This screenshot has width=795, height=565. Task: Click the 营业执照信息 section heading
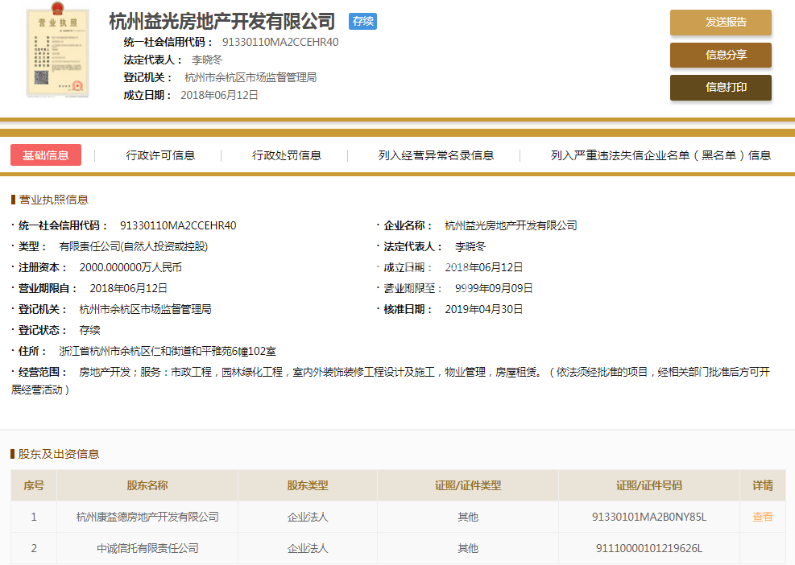(x=53, y=200)
